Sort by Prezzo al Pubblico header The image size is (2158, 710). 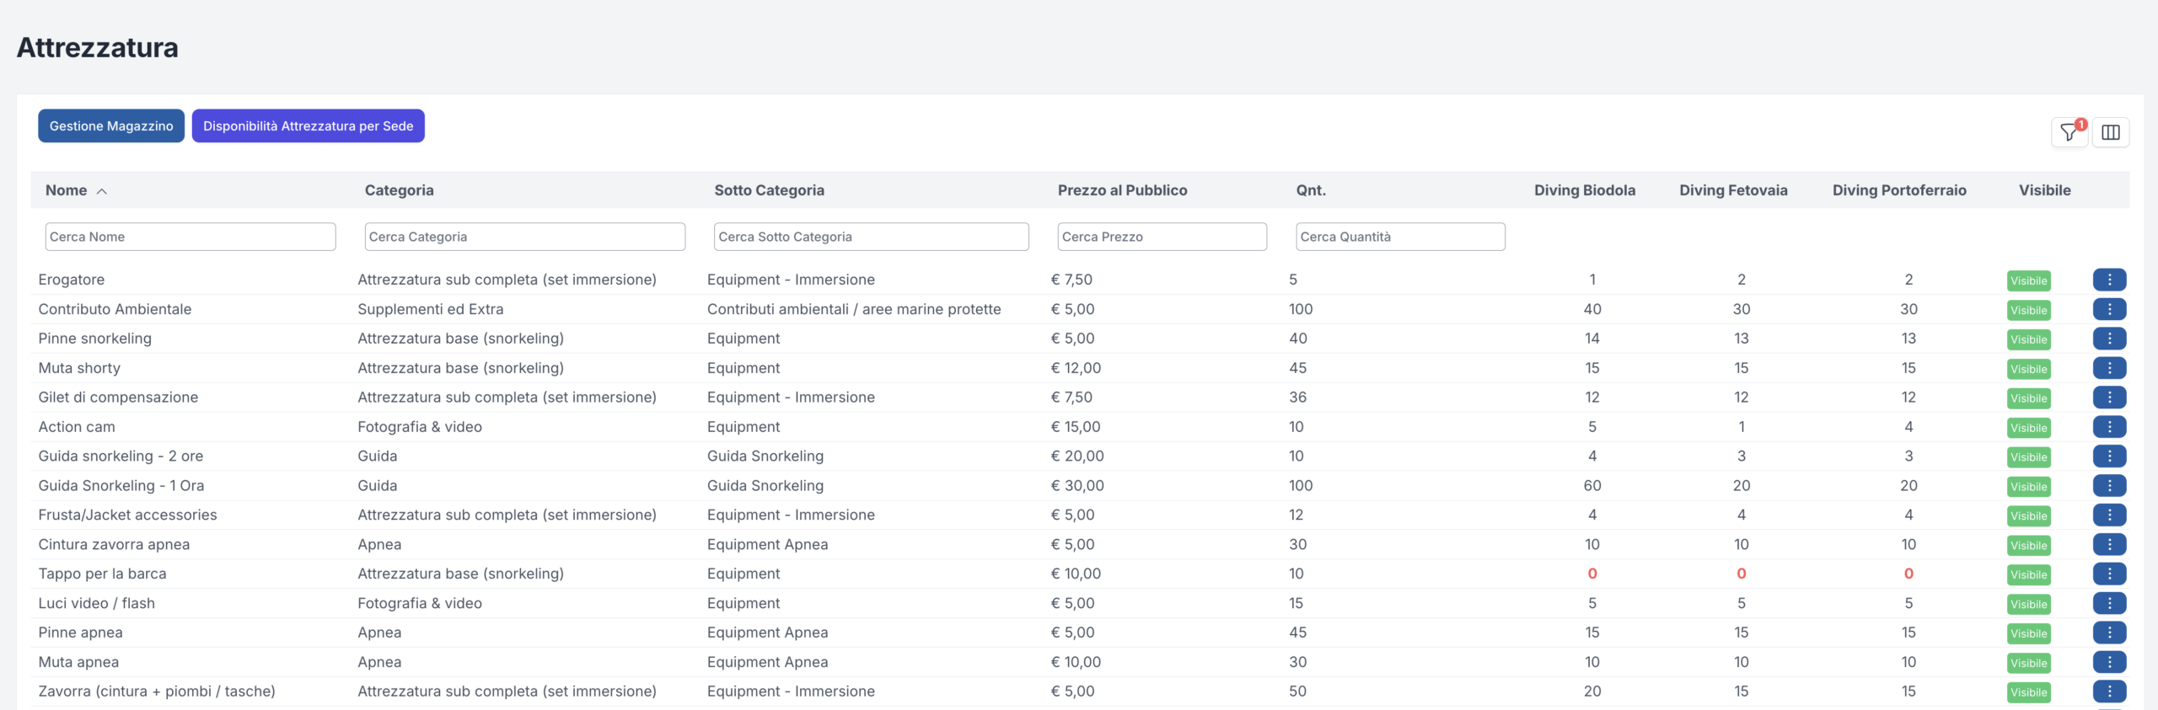1122,190
